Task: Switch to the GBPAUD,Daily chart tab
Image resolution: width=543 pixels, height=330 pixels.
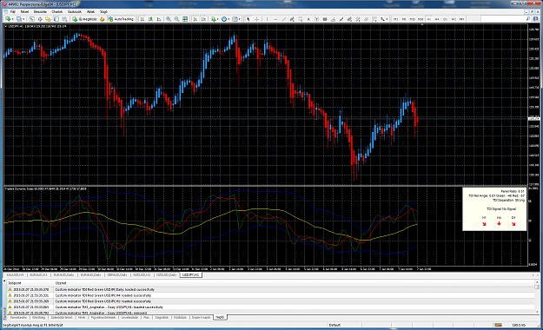Action: click(117, 275)
